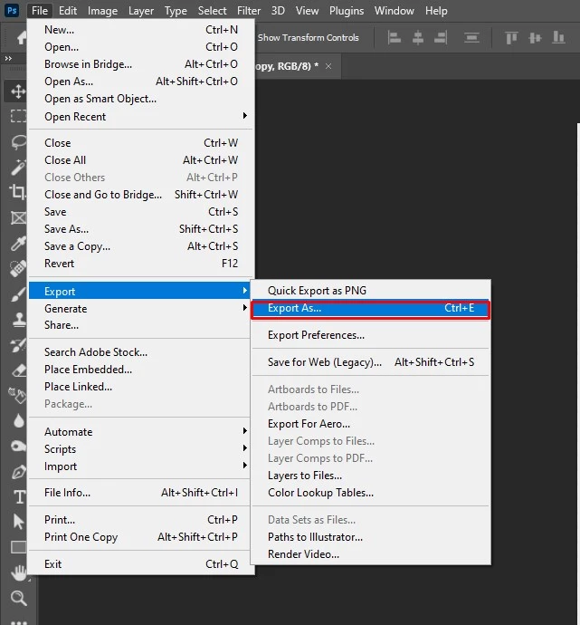
Task: Open the Edit menu
Action: coord(68,10)
